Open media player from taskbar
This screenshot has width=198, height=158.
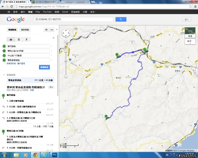pos(25,155)
